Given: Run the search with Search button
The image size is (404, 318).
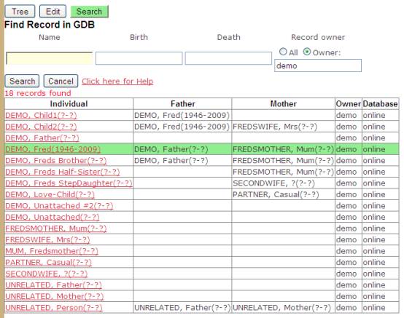Looking at the screenshot, I should (x=22, y=82).
